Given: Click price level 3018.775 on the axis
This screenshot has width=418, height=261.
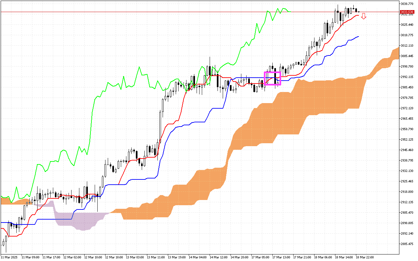Looking at the screenshot, I should pos(407,35).
